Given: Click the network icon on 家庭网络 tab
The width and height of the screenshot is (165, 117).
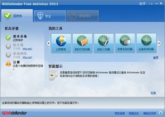Looking at the screenshot, I should (73, 16).
